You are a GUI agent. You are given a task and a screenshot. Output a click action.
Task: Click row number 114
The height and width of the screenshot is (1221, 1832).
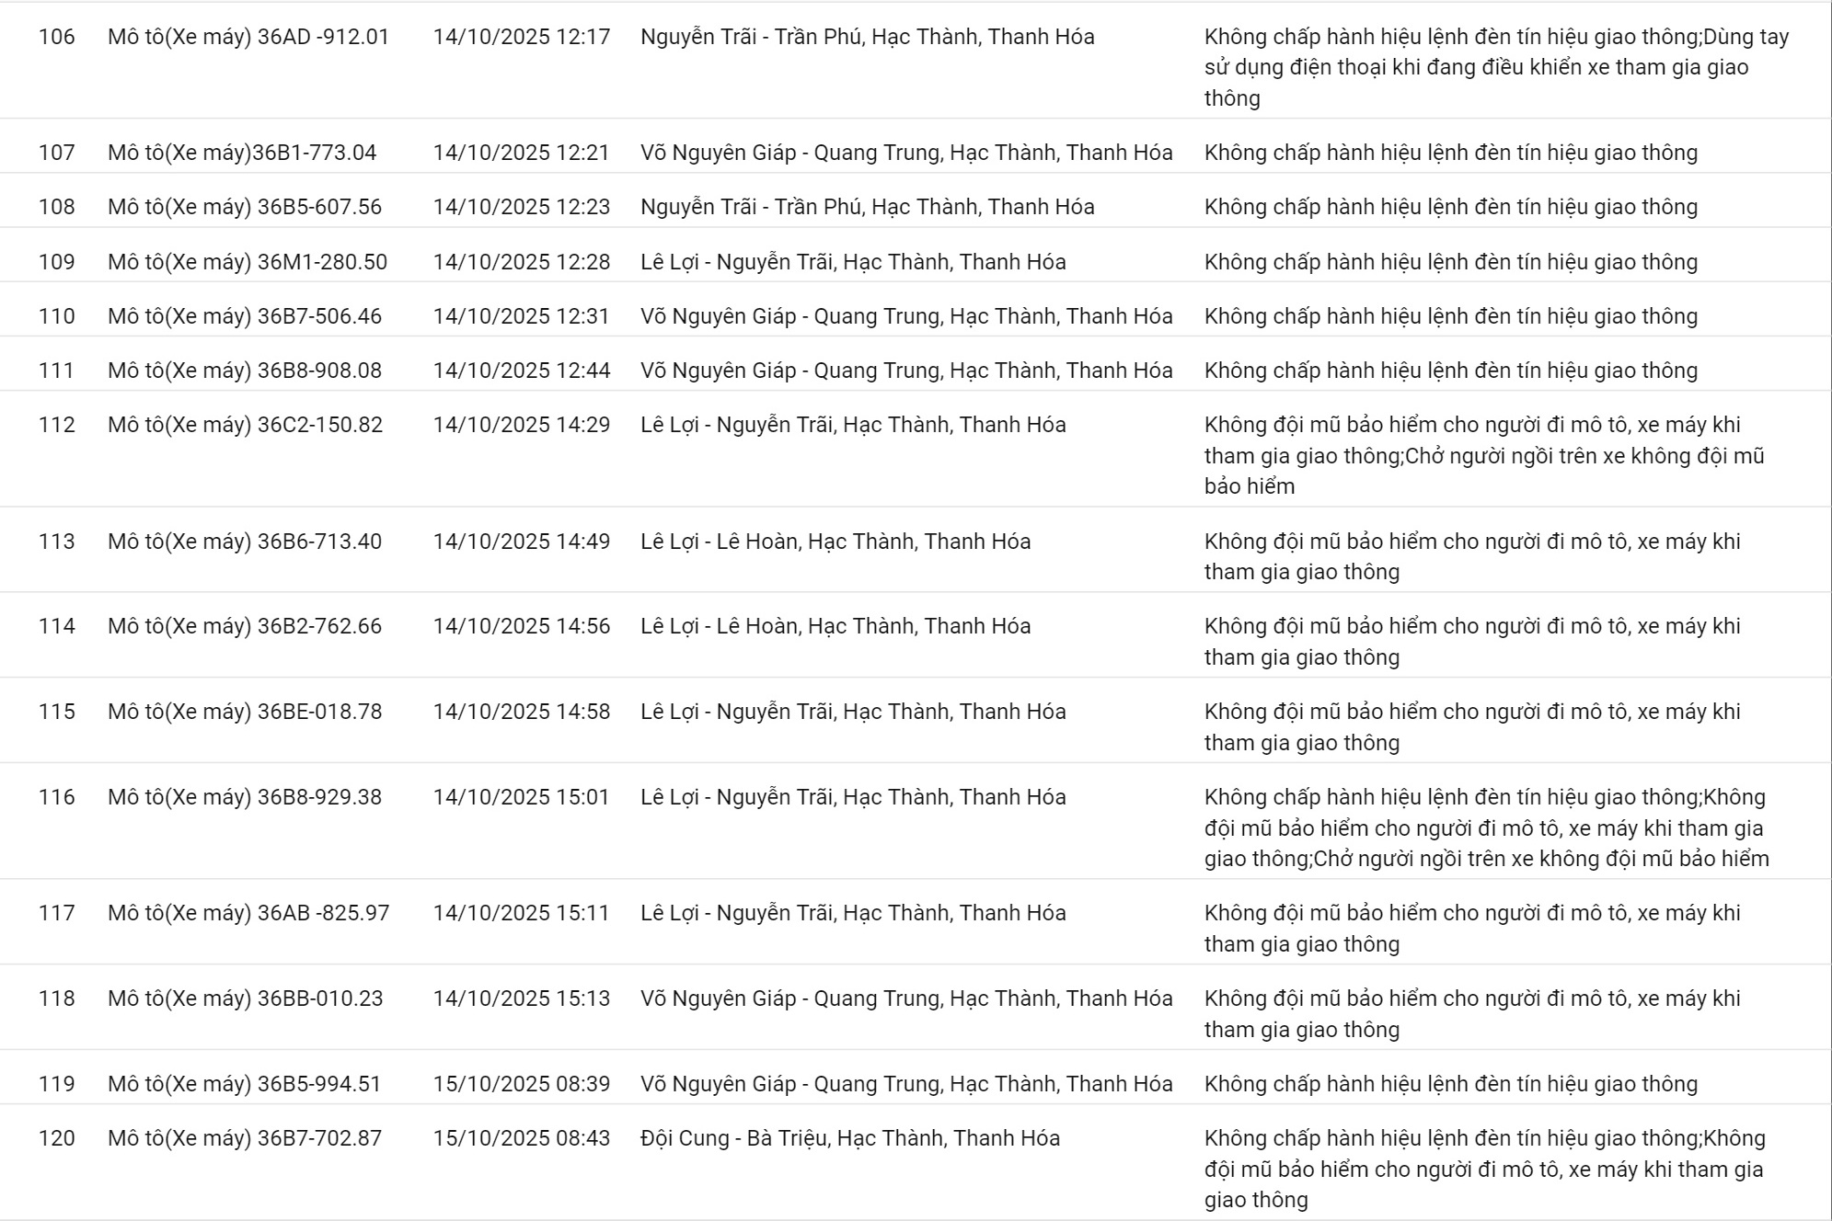click(x=56, y=626)
